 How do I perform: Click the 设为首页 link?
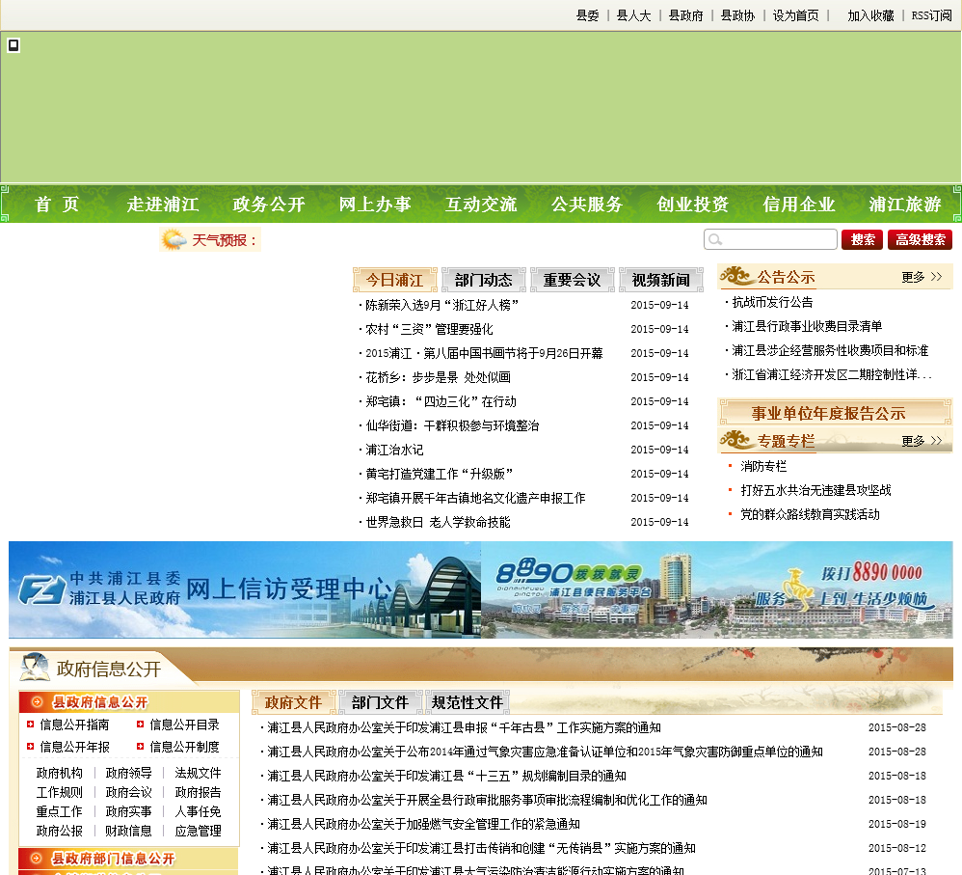[795, 15]
